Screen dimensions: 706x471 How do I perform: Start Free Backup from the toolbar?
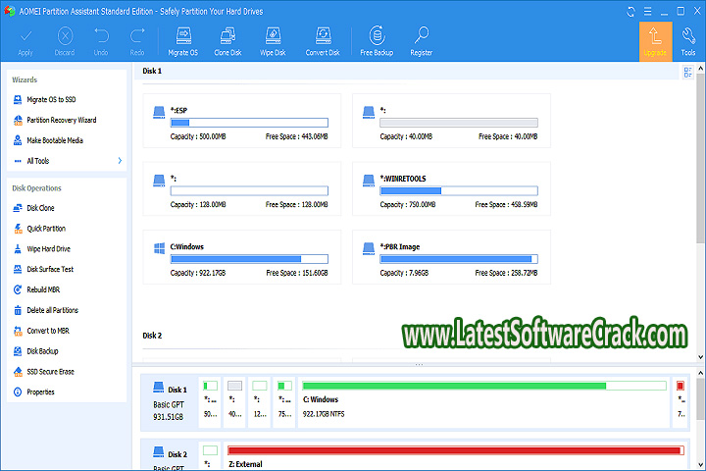[x=376, y=37]
